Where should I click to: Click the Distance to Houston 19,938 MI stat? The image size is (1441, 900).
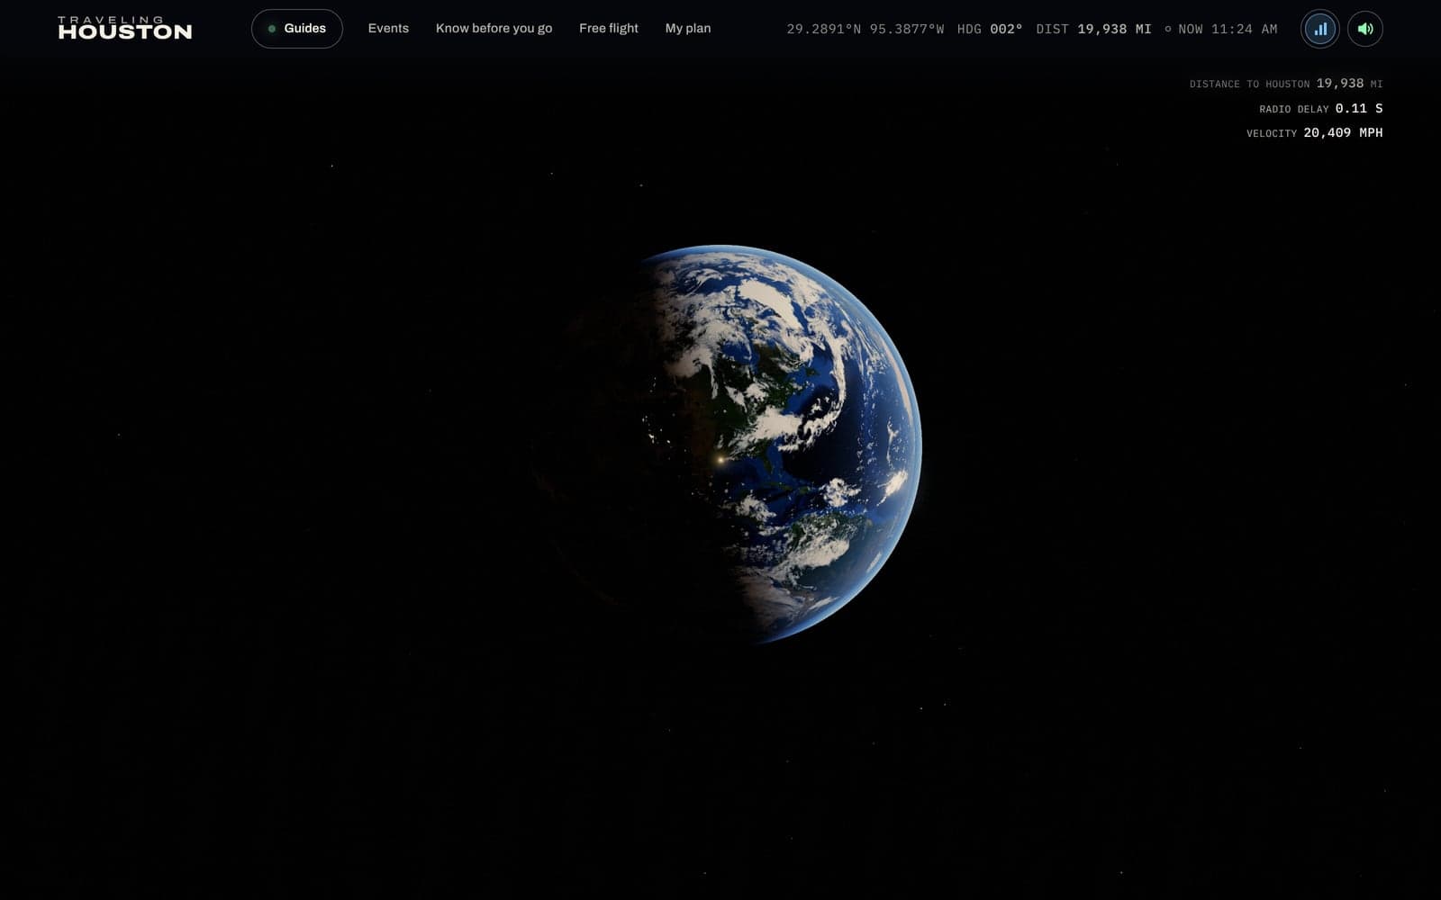pos(1286,84)
